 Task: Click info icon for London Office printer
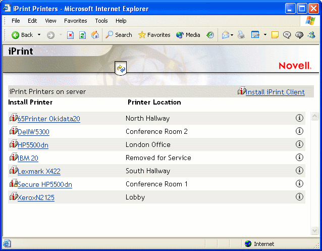pyautogui.click(x=299, y=144)
